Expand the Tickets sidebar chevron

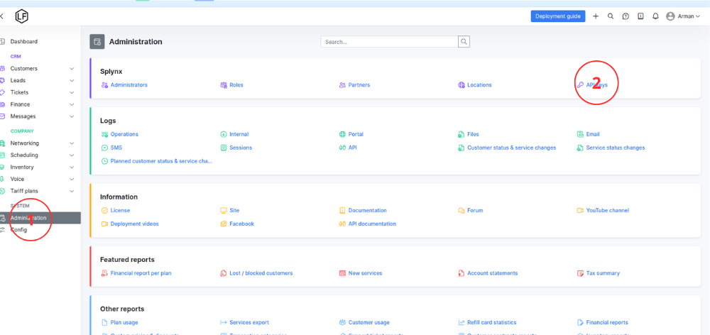(72, 92)
